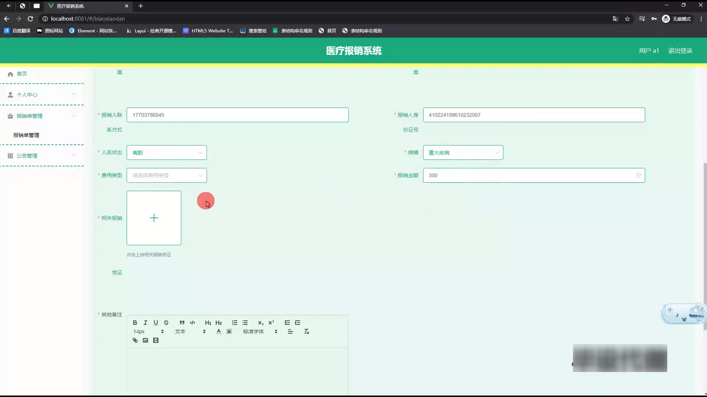Insert an ordered list
The height and width of the screenshot is (397, 707).
click(x=235, y=323)
